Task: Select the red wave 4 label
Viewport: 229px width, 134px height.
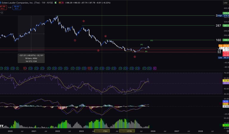Action: coord(106,36)
